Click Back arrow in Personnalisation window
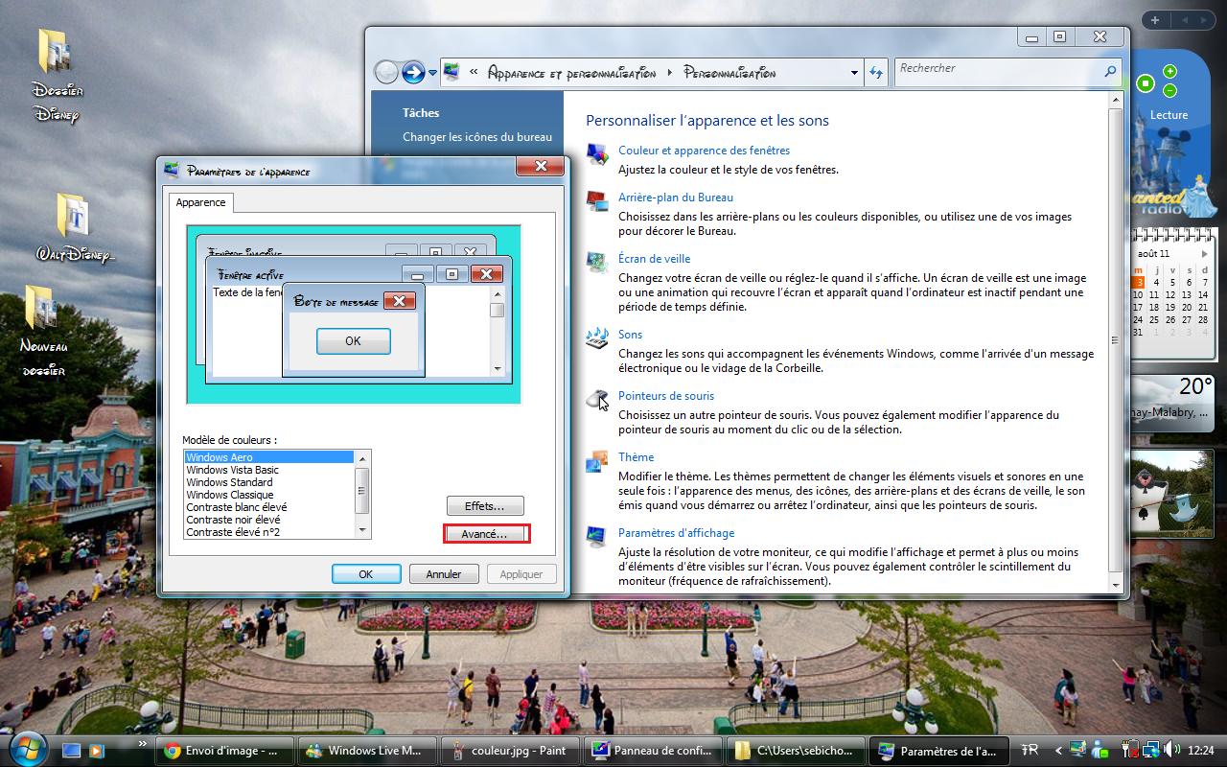Image resolution: width=1227 pixels, height=767 pixels. 385,72
